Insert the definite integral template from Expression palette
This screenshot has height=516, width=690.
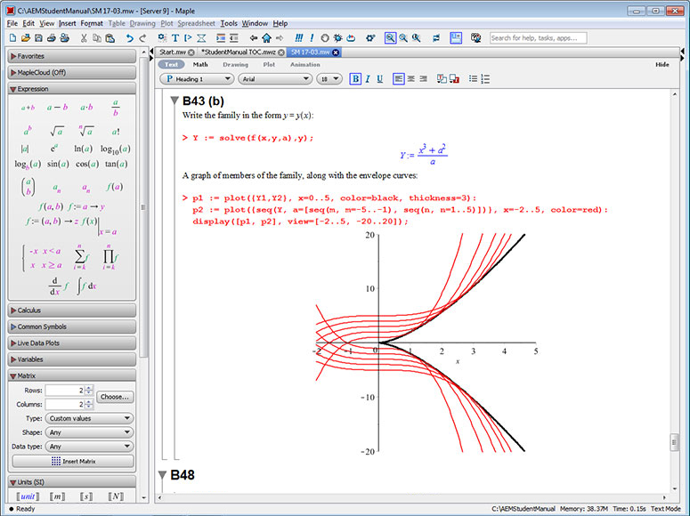pos(85,286)
